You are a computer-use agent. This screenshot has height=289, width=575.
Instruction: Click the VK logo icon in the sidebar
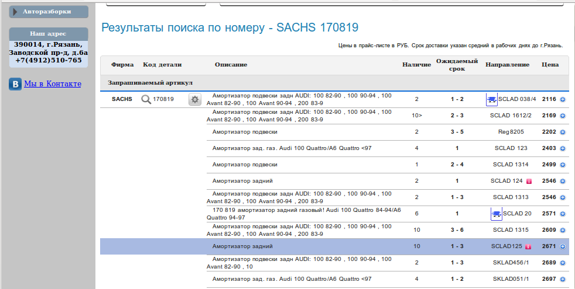(15, 84)
